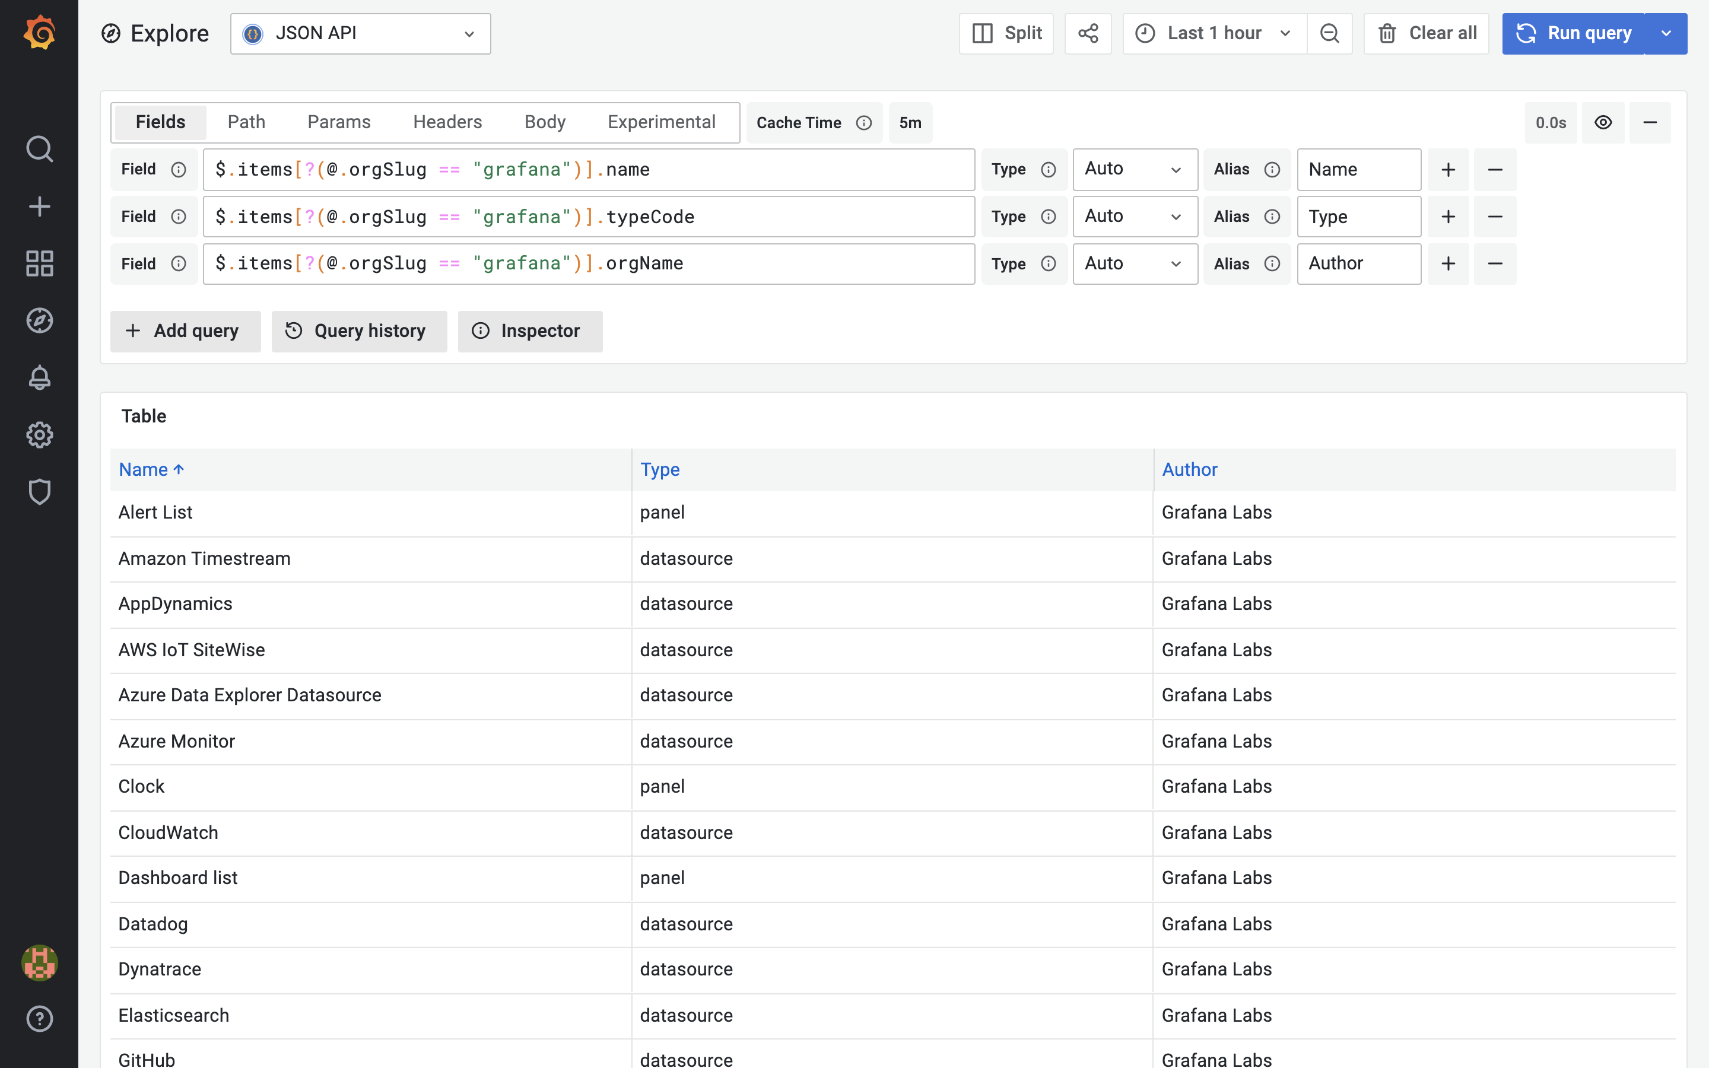1709x1068 pixels.
Task: Open the JSON API datasource dropdown
Action: (360, 33)
